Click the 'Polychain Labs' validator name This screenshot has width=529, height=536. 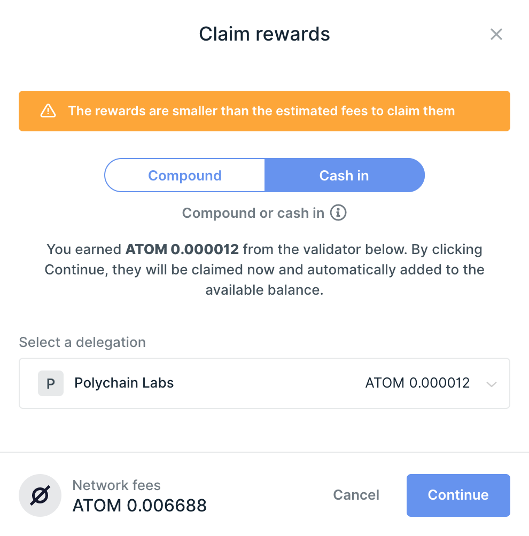coord(124,383)
